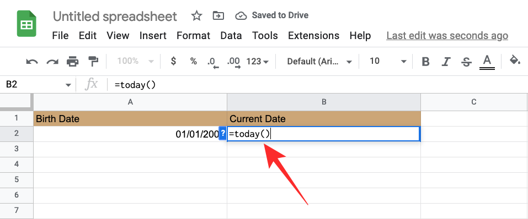Screen dimensions: 528x219
Task: Open the 123 more formats dropdown
Action: coord(258,62)
